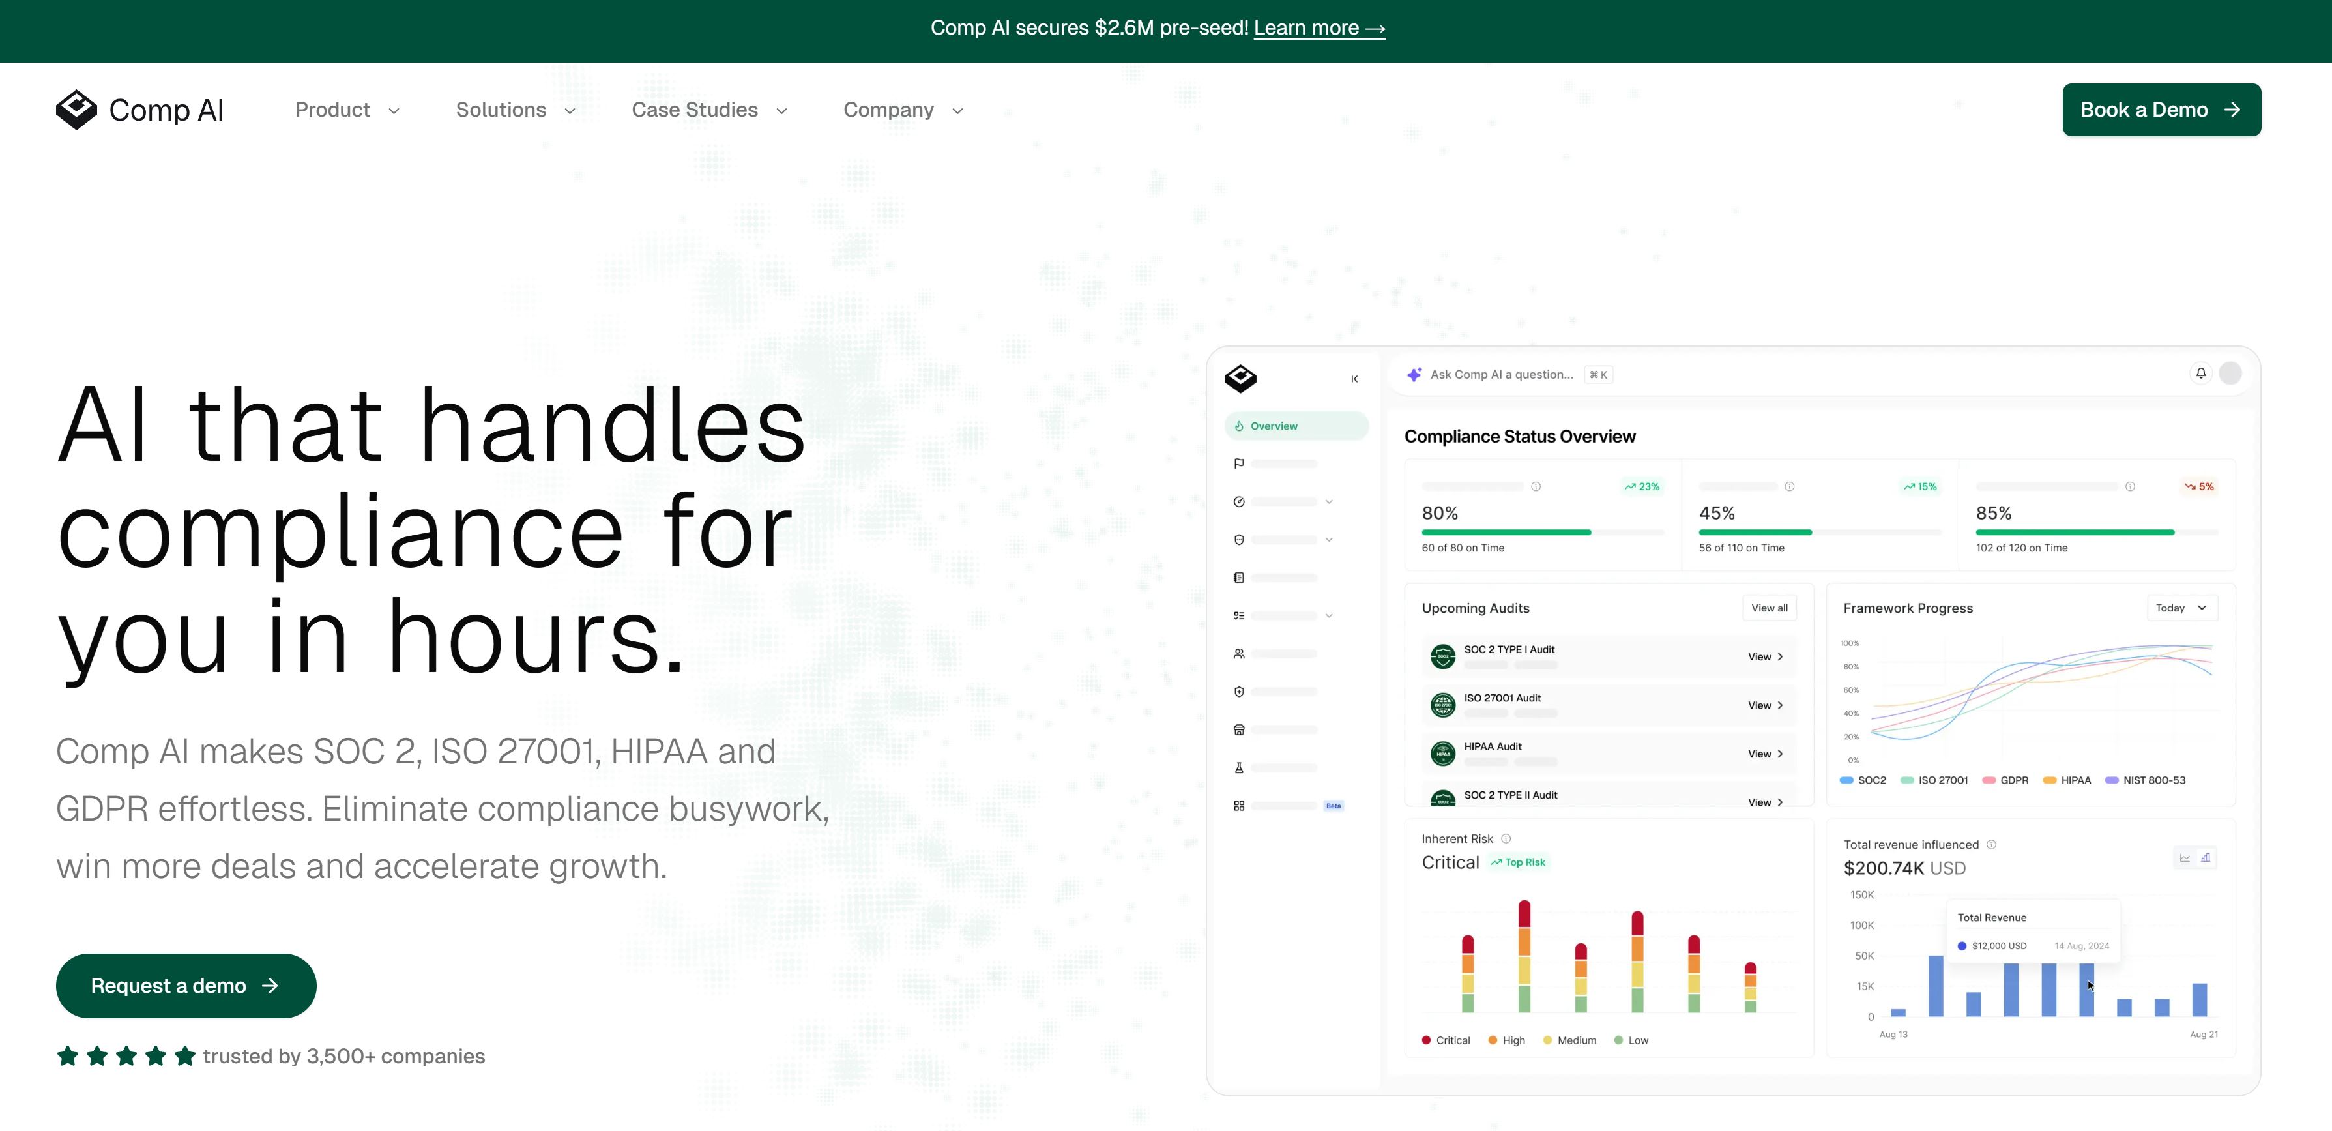Viewport: 2332px width, 1131px height.
Task: Expand the shield sidebar item chevron
Action: pyautogui.click(x=1329, y=540)
